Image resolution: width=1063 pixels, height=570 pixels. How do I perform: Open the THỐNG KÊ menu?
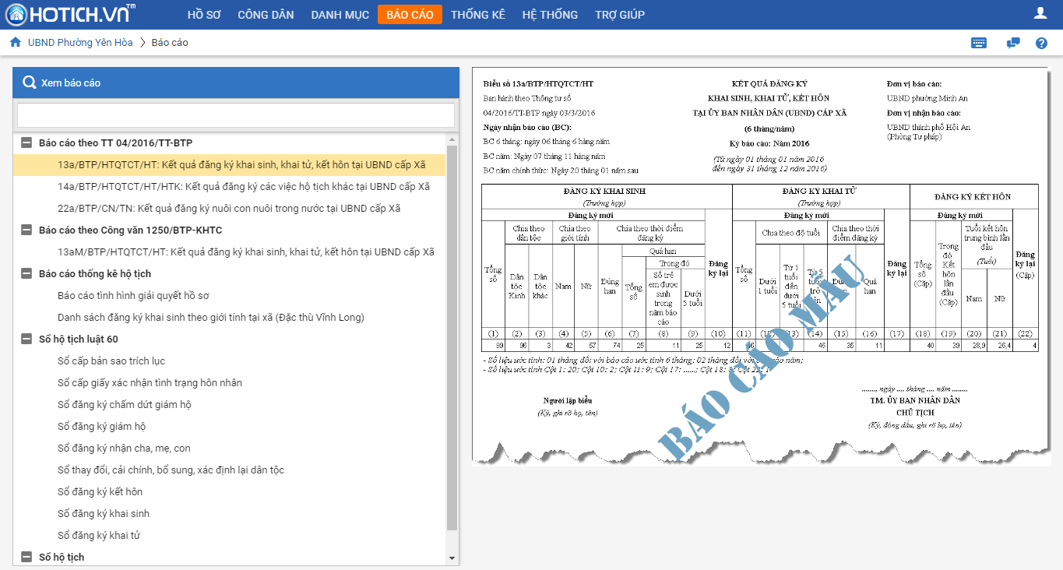tap(477, 15)
